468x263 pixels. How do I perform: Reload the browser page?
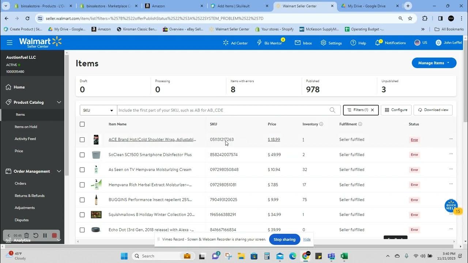(x=27, y=18)
